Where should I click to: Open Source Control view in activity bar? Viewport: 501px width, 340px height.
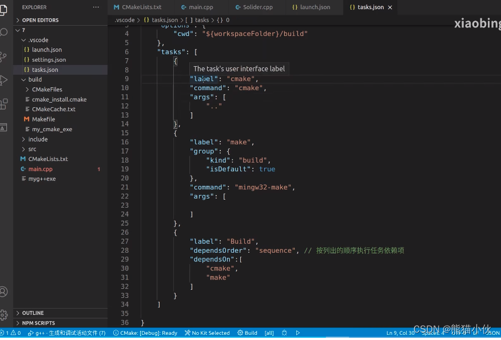tap(3, 56)
